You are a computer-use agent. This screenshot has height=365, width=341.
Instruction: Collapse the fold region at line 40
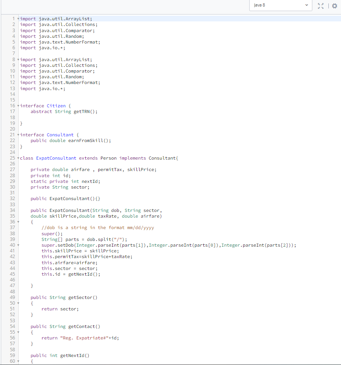pos(17,245)
